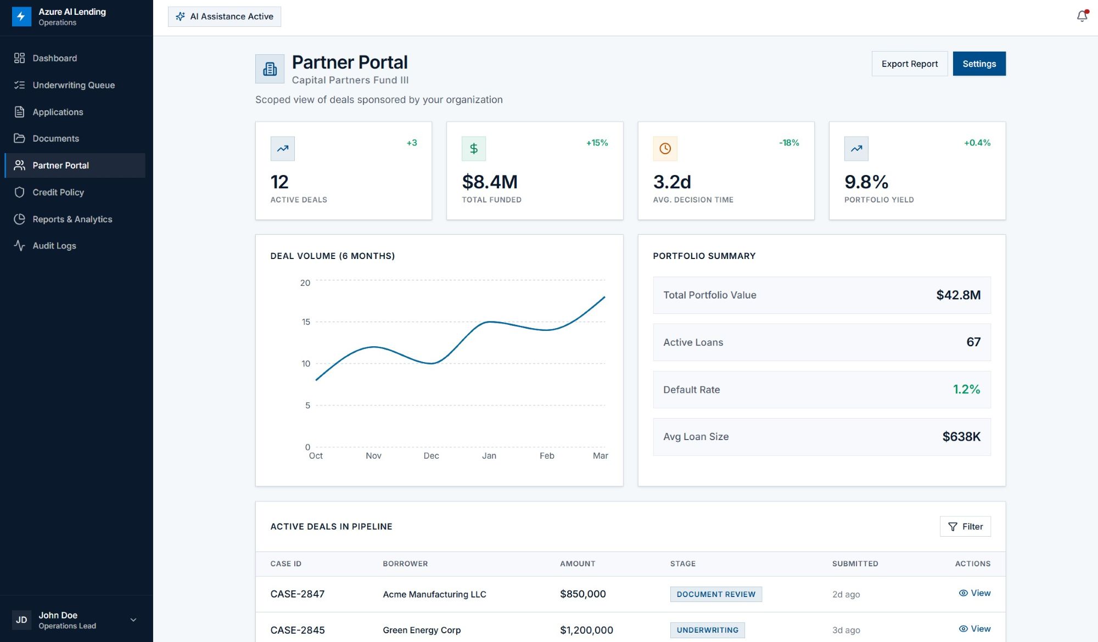
Task: Click the STAGE column header
Action: [683, 564]
